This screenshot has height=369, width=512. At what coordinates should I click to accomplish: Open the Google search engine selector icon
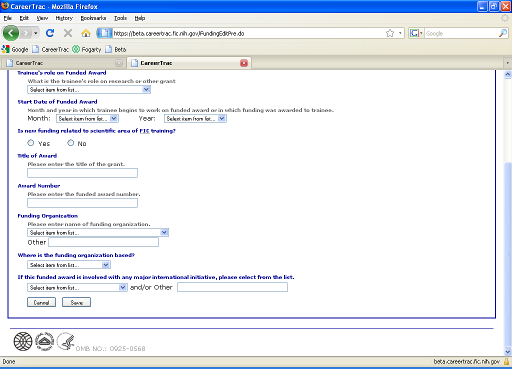pos(416,33)
